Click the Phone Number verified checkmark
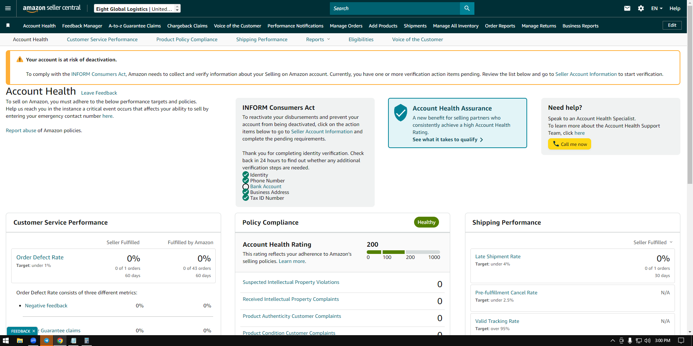 [246, 181]
